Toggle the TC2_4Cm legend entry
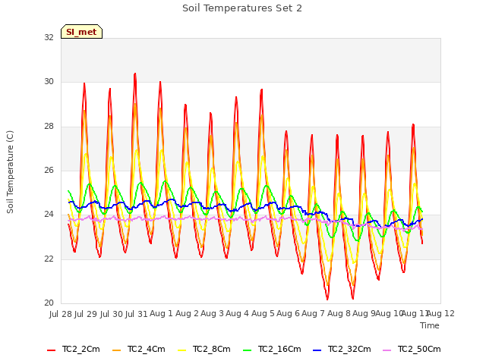486x364 pixels. 138,350
